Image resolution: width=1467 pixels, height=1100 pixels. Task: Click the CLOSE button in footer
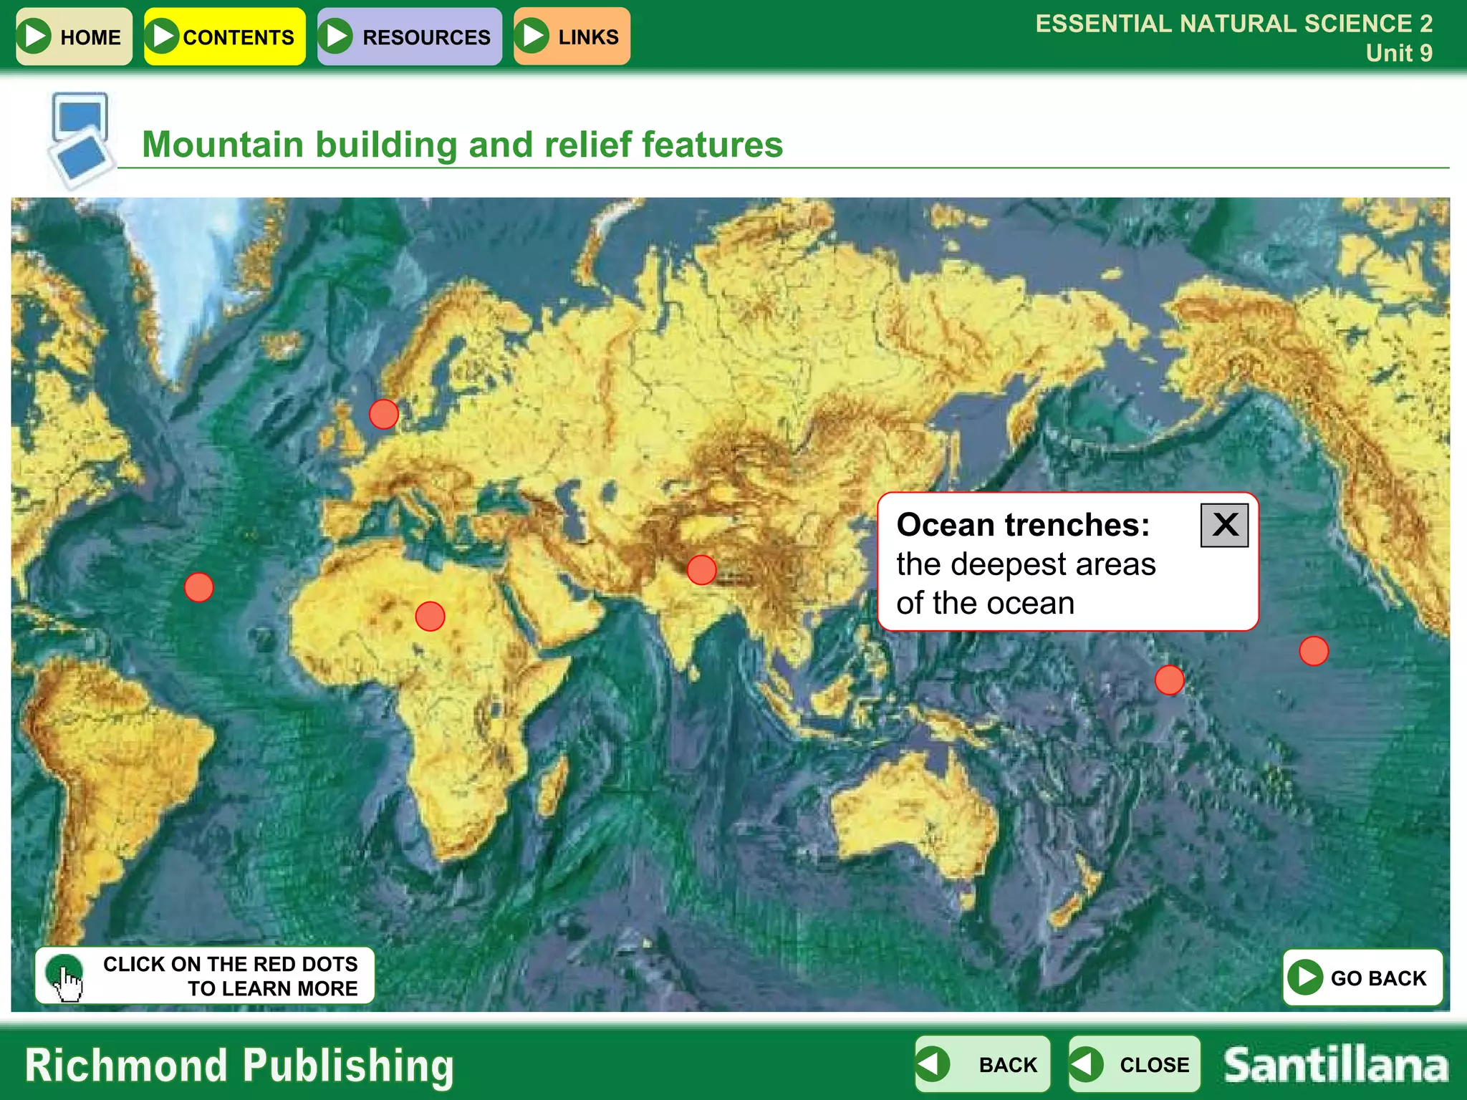1134,1064
